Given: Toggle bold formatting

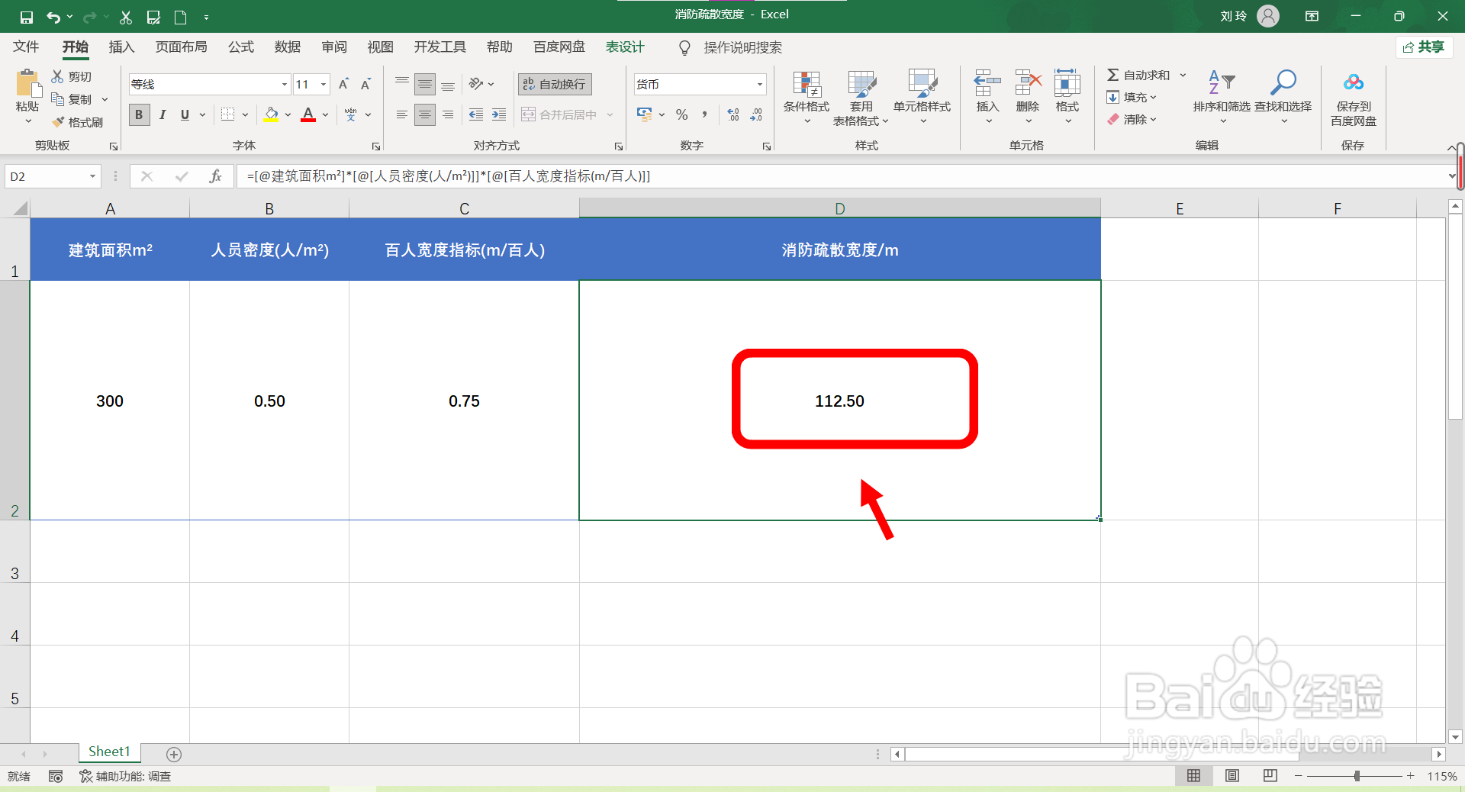Looking at the screenshot, I should [x=139, y=114].
